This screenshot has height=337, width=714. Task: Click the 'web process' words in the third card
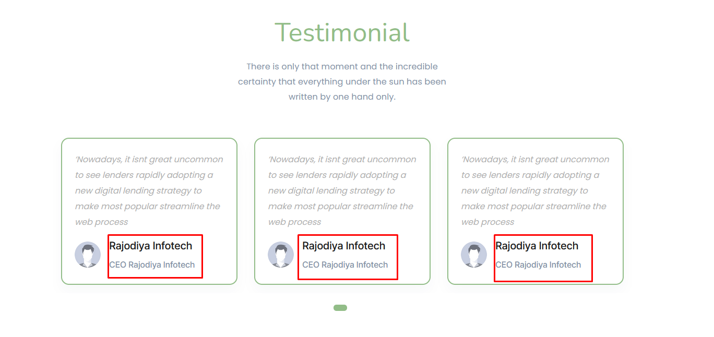click(x=488, y=222)
